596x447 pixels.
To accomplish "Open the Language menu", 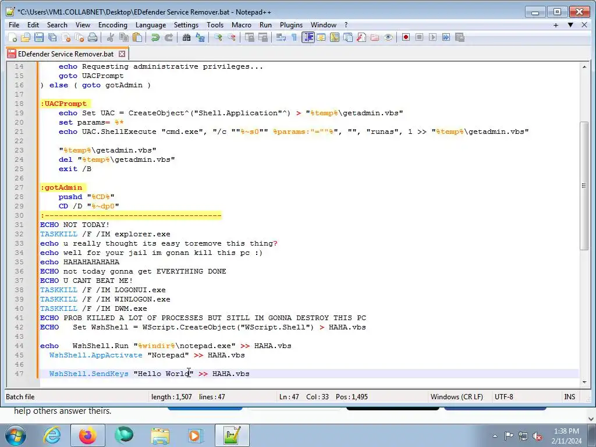I will click(x=151, y=24).
